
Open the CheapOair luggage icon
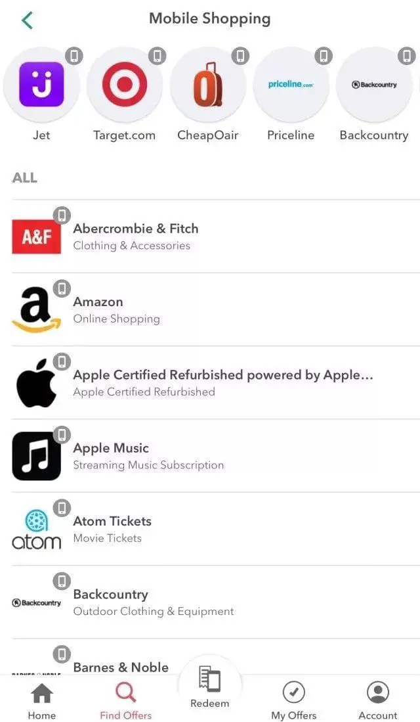(x=207, y=85)
